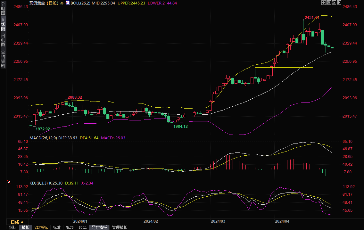Click the circled plus icon beside 日线
The image size is (364, 230).
pos(62,3)
